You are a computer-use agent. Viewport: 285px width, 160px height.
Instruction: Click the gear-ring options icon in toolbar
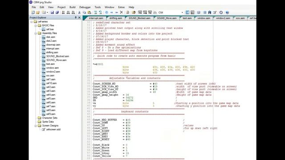(221, 12)
